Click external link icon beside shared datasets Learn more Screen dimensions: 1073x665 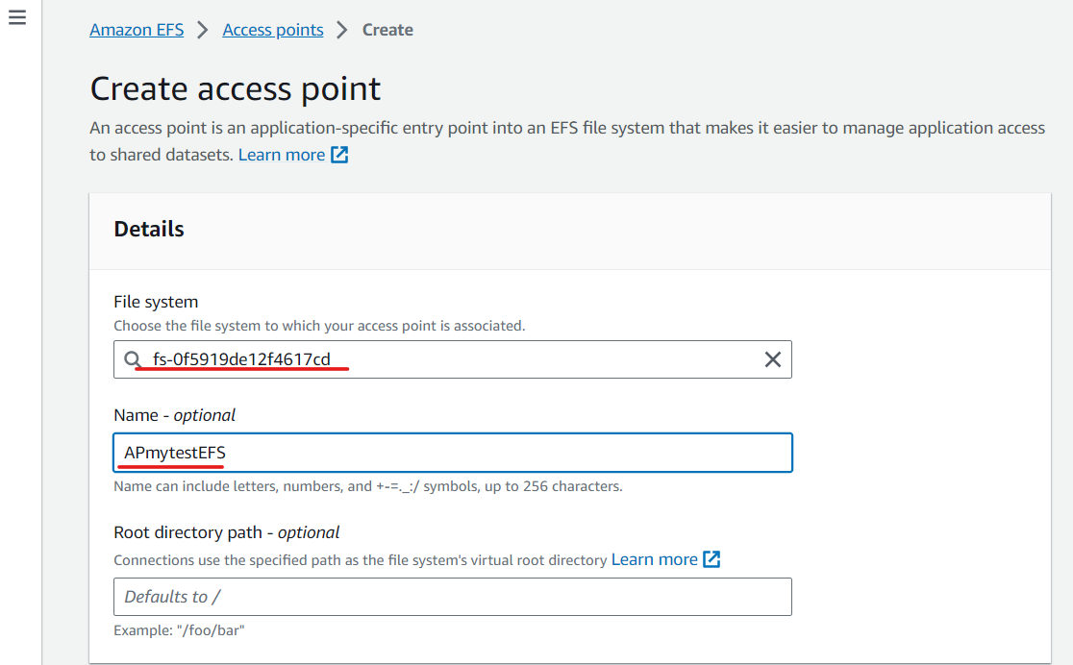click(x=339, y=155)
